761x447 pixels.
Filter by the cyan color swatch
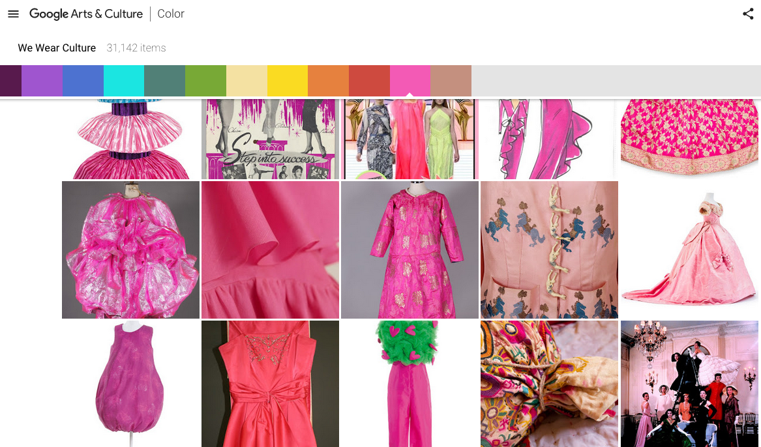(x=124, y=81)
